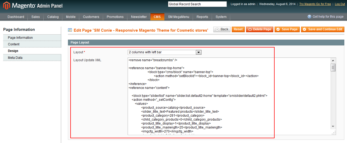347x143 pixels.
Task: Click the 'Page Layout' section header
Action: click(x=206, y=42)
